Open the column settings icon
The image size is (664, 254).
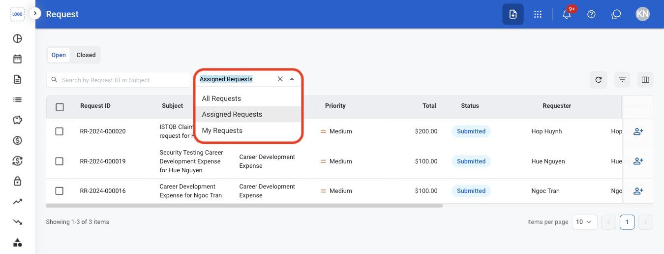(645, 80)
